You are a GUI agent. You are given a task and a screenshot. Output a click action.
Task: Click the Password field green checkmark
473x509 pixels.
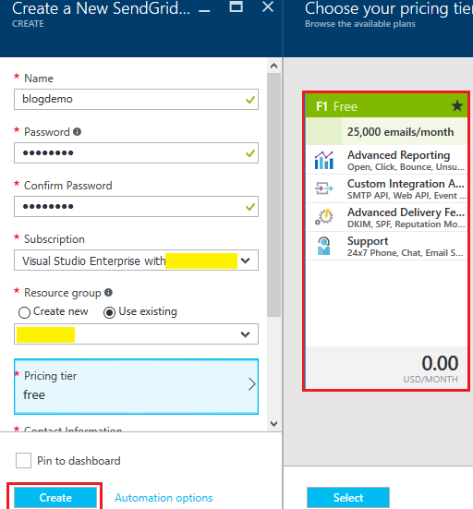(250, 153)
